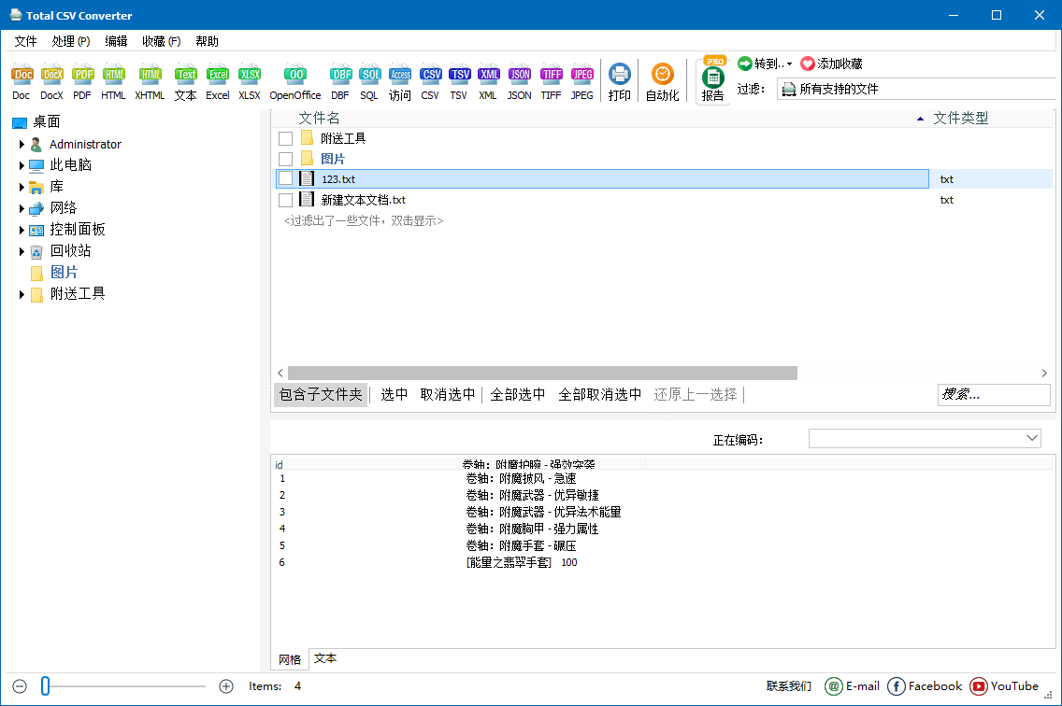Tick the checkbox for 新建文本文档.txt
1062x706 pixels.
[286, 200]
